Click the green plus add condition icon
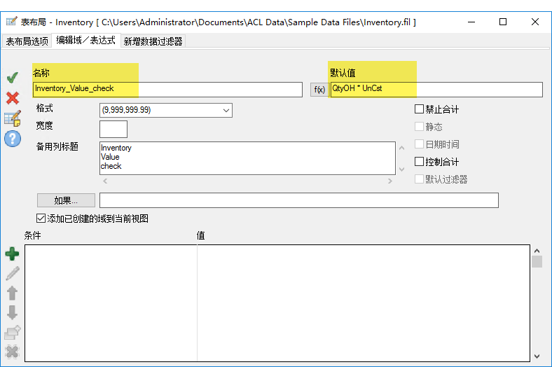Viewport: 552px width, 367px height. [12, 254]
